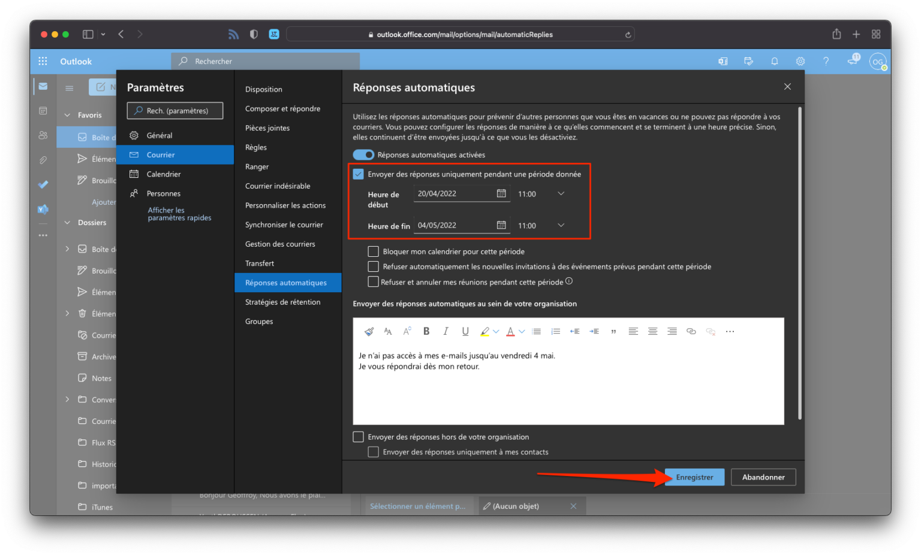The height and width of the screenshot is (555, 921).
Task: Open more formatting options ellipsis
Action: (x=730, y=331)
